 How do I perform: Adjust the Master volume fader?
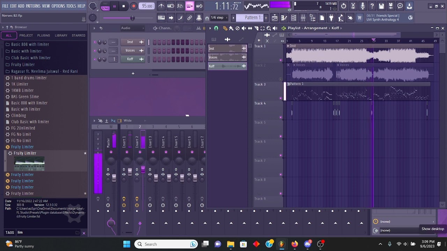coord(114,178)
